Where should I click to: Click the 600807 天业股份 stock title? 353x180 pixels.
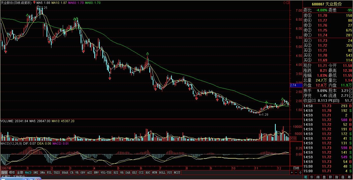(x=327, y=4)
